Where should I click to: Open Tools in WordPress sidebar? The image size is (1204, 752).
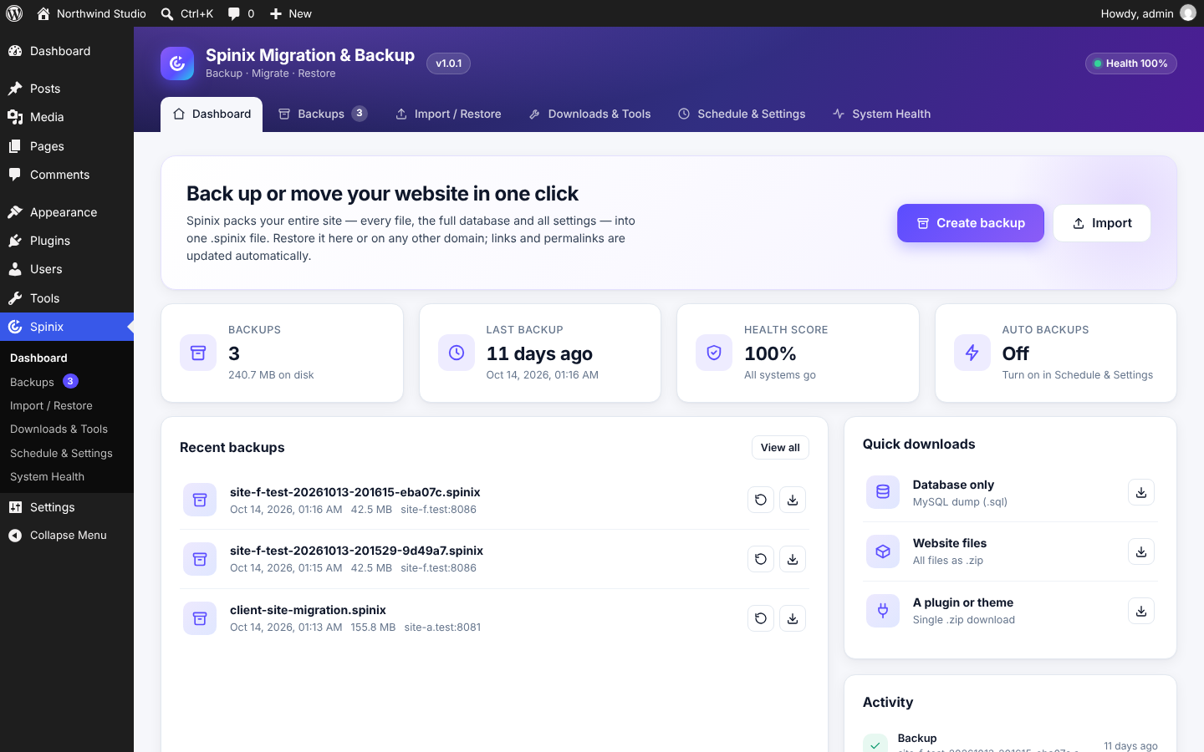coord(67,298)
